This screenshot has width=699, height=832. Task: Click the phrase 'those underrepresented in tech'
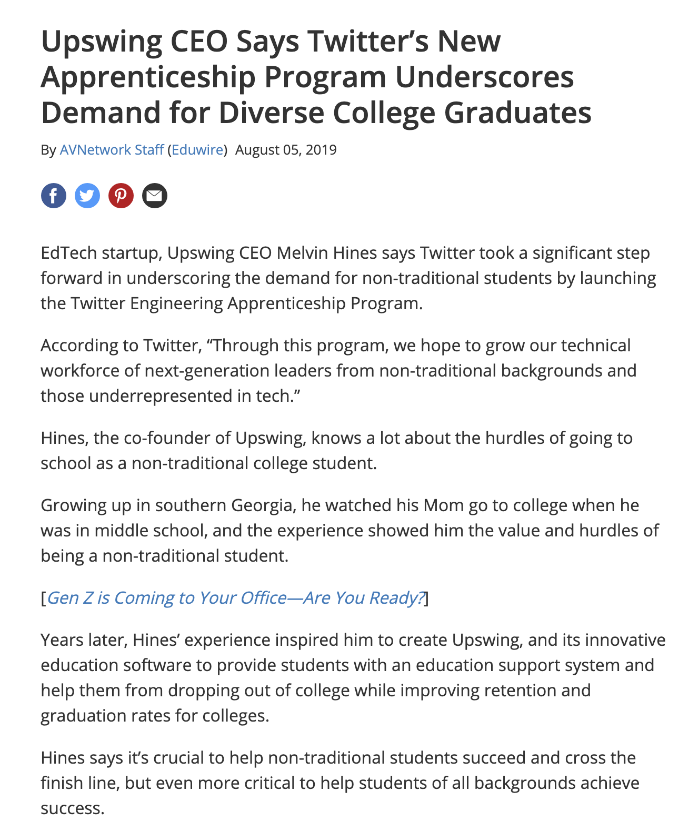point(165,396)
